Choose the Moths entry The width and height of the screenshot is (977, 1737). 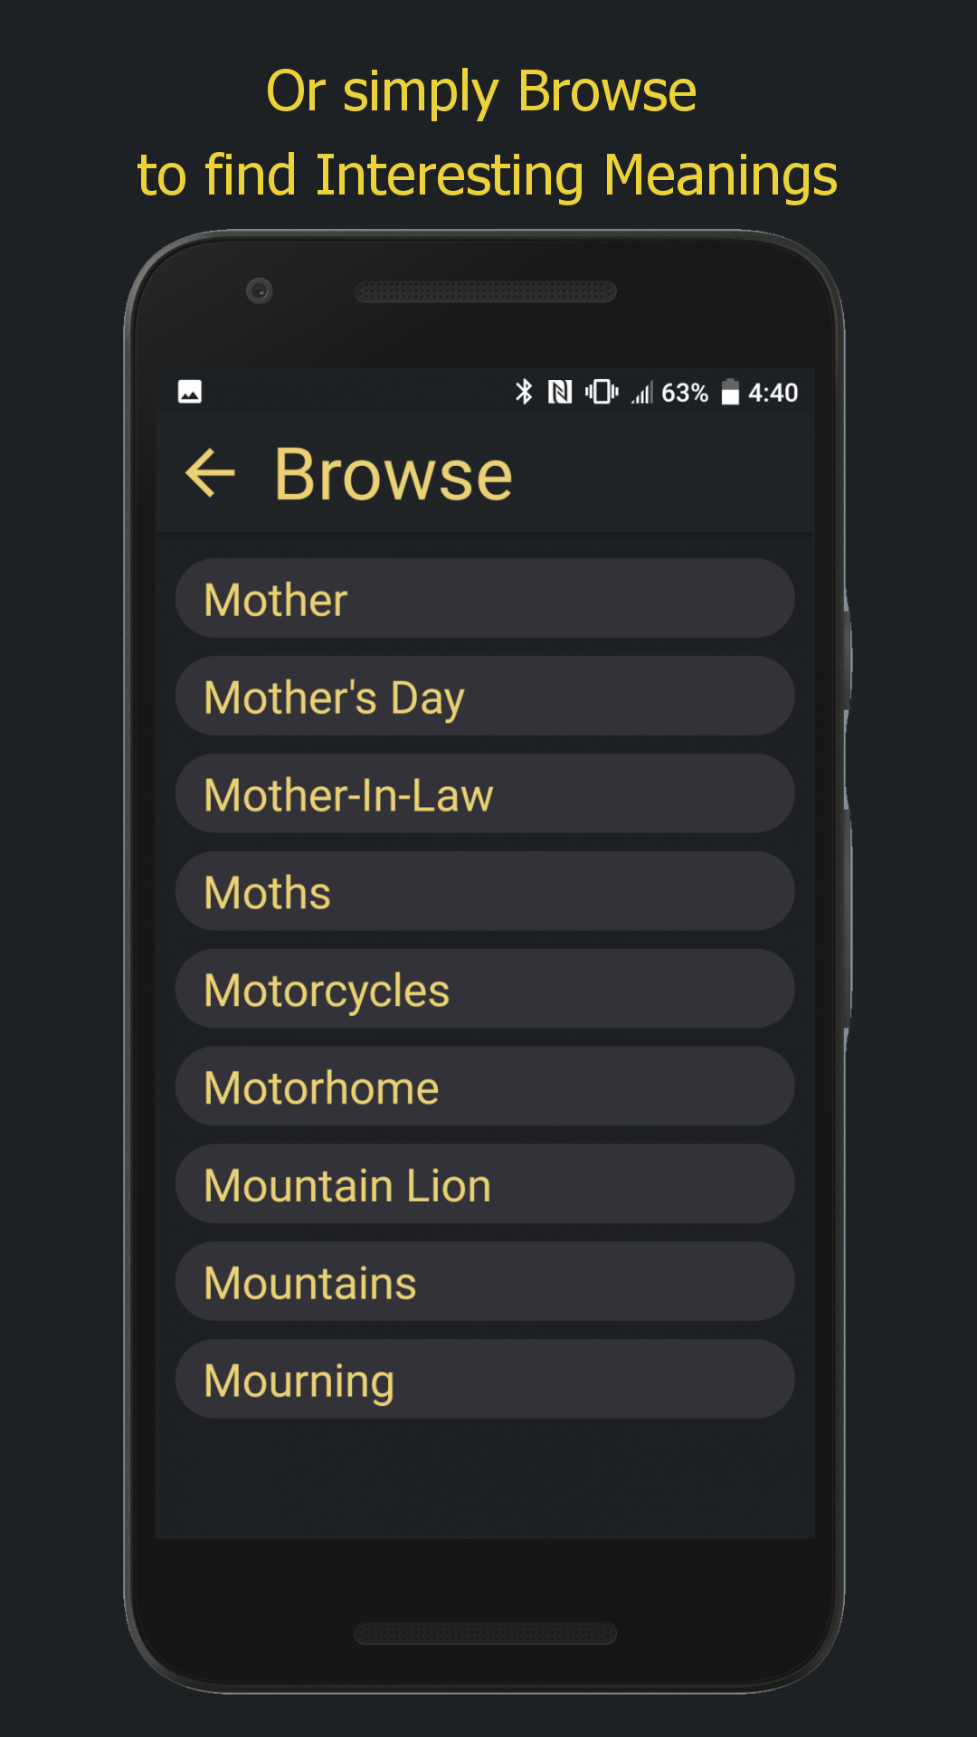[485, 892]
